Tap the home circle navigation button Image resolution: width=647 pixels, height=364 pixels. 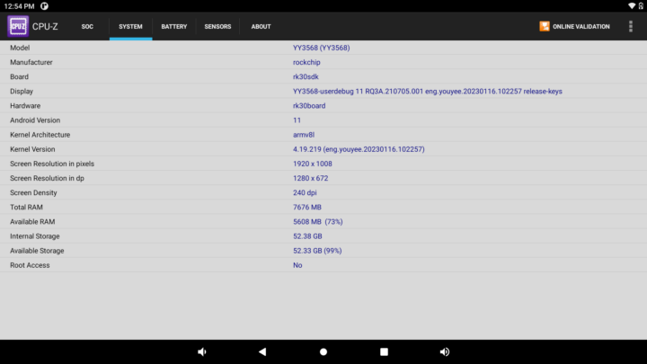[x=323, y=351]
